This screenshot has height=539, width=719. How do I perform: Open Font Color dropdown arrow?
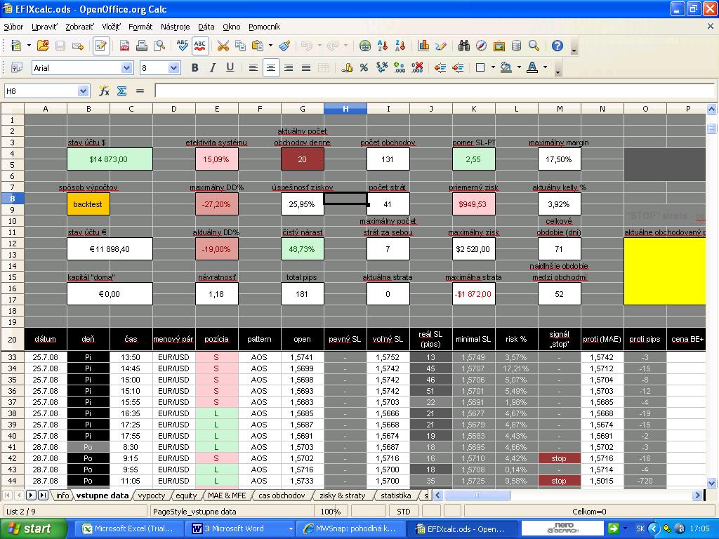(545, 67)
